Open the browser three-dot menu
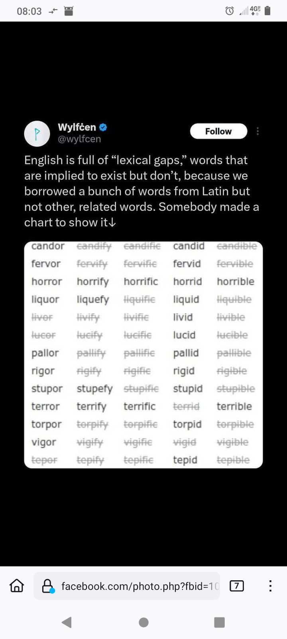This screenshot has width=287, height=639. [x=270, y=586]
